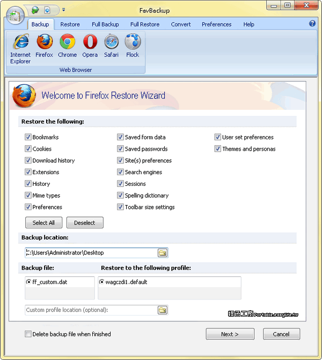Uncheck Spelling dictionary
322x360 pixels.
click(x=120, y=196)
